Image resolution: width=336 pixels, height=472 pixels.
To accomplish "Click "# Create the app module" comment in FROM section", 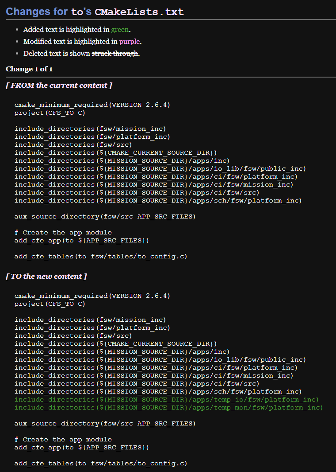I will tap(63, 233).
